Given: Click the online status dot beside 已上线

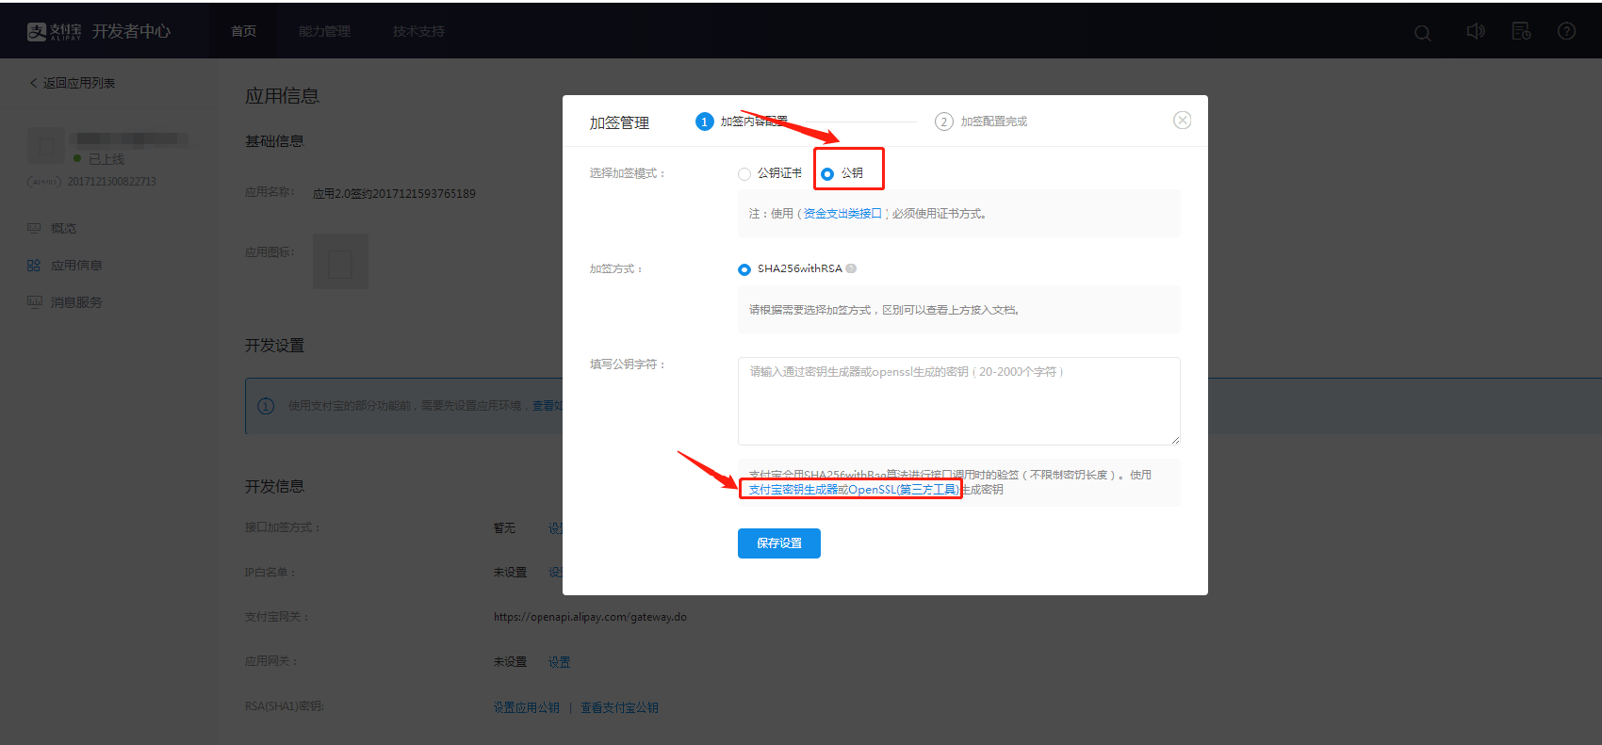Looking at the screenshot, I should point(77,158).
